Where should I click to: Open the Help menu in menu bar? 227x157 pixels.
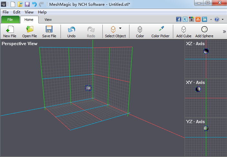pos(42,12)
